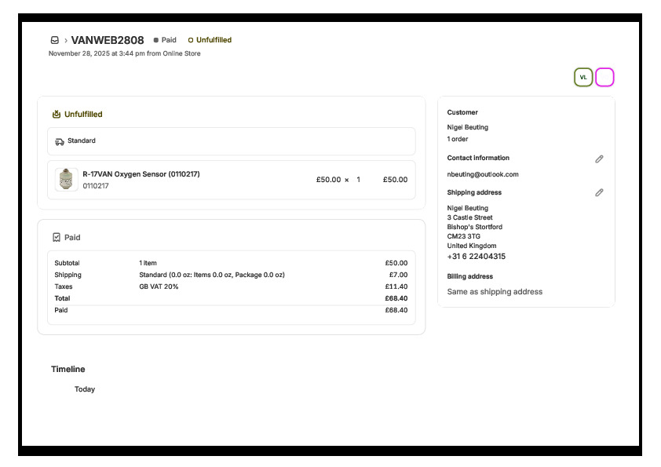Edit contact information with pencil icon

[x=599, y=159]
